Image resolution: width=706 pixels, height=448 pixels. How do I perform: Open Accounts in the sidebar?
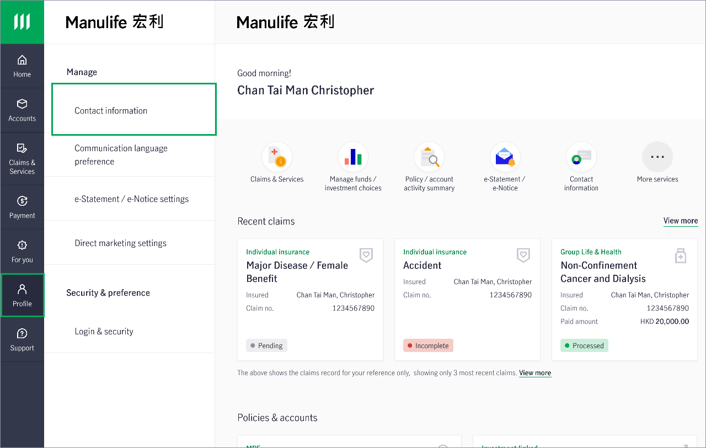(x=22, y=110)
